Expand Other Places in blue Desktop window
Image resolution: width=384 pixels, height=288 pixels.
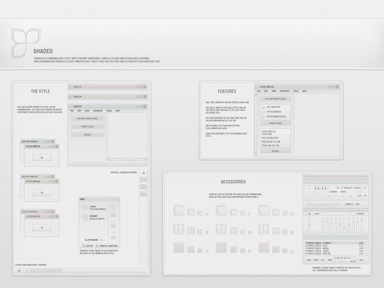(88, 127)
